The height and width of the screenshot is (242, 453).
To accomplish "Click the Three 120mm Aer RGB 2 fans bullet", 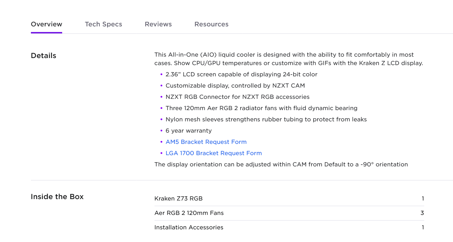I will click(261, 108).
